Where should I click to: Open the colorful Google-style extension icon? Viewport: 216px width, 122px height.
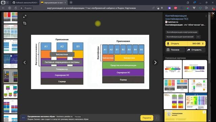click(x=188, y=8)
